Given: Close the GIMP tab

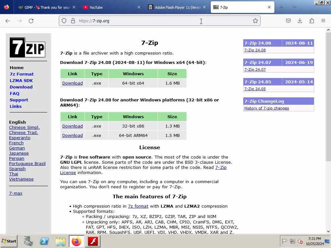Looking at the screenshot, I should (74, 7).
